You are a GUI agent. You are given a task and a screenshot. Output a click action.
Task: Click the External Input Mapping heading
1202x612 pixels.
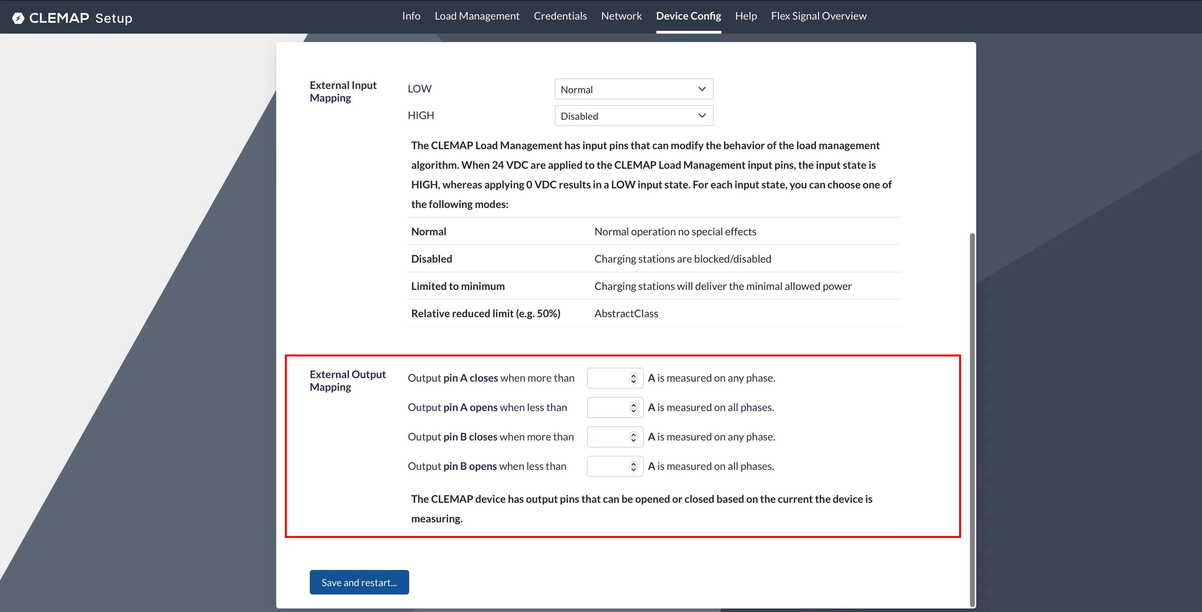343,92
